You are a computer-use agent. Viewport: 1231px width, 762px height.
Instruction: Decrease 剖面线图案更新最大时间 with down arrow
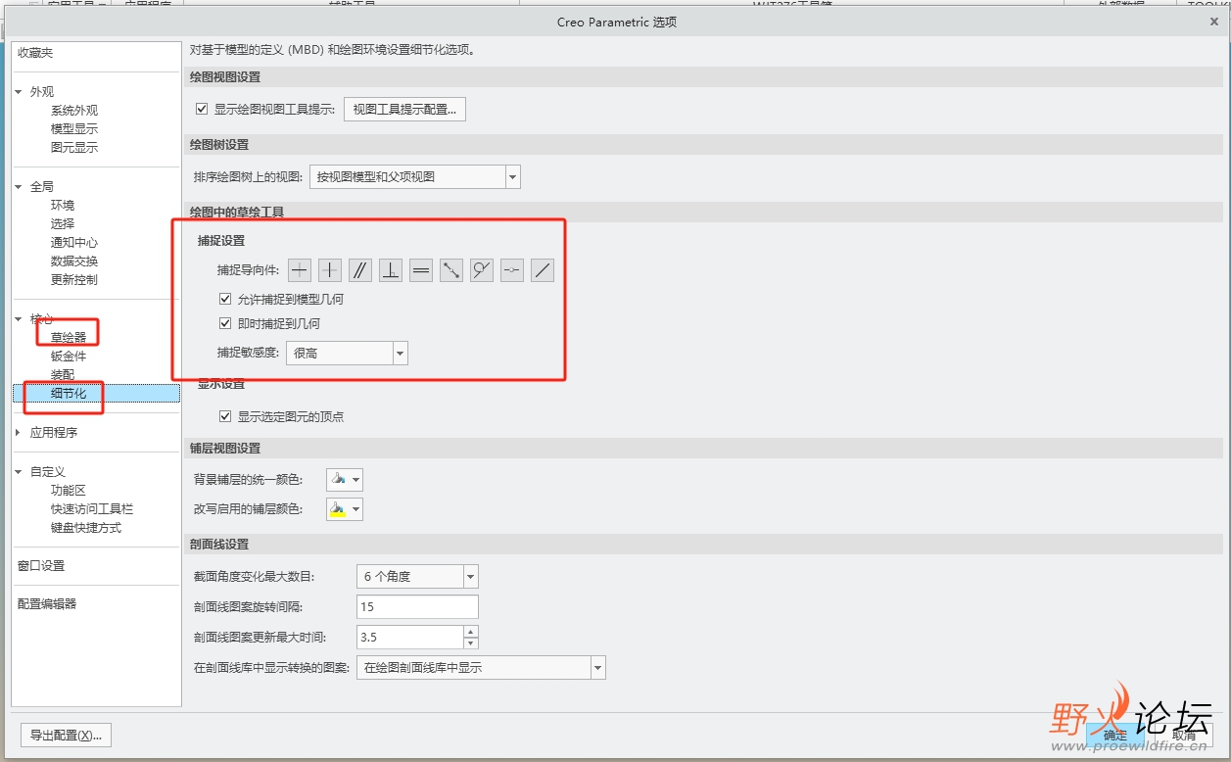[471, 643]
